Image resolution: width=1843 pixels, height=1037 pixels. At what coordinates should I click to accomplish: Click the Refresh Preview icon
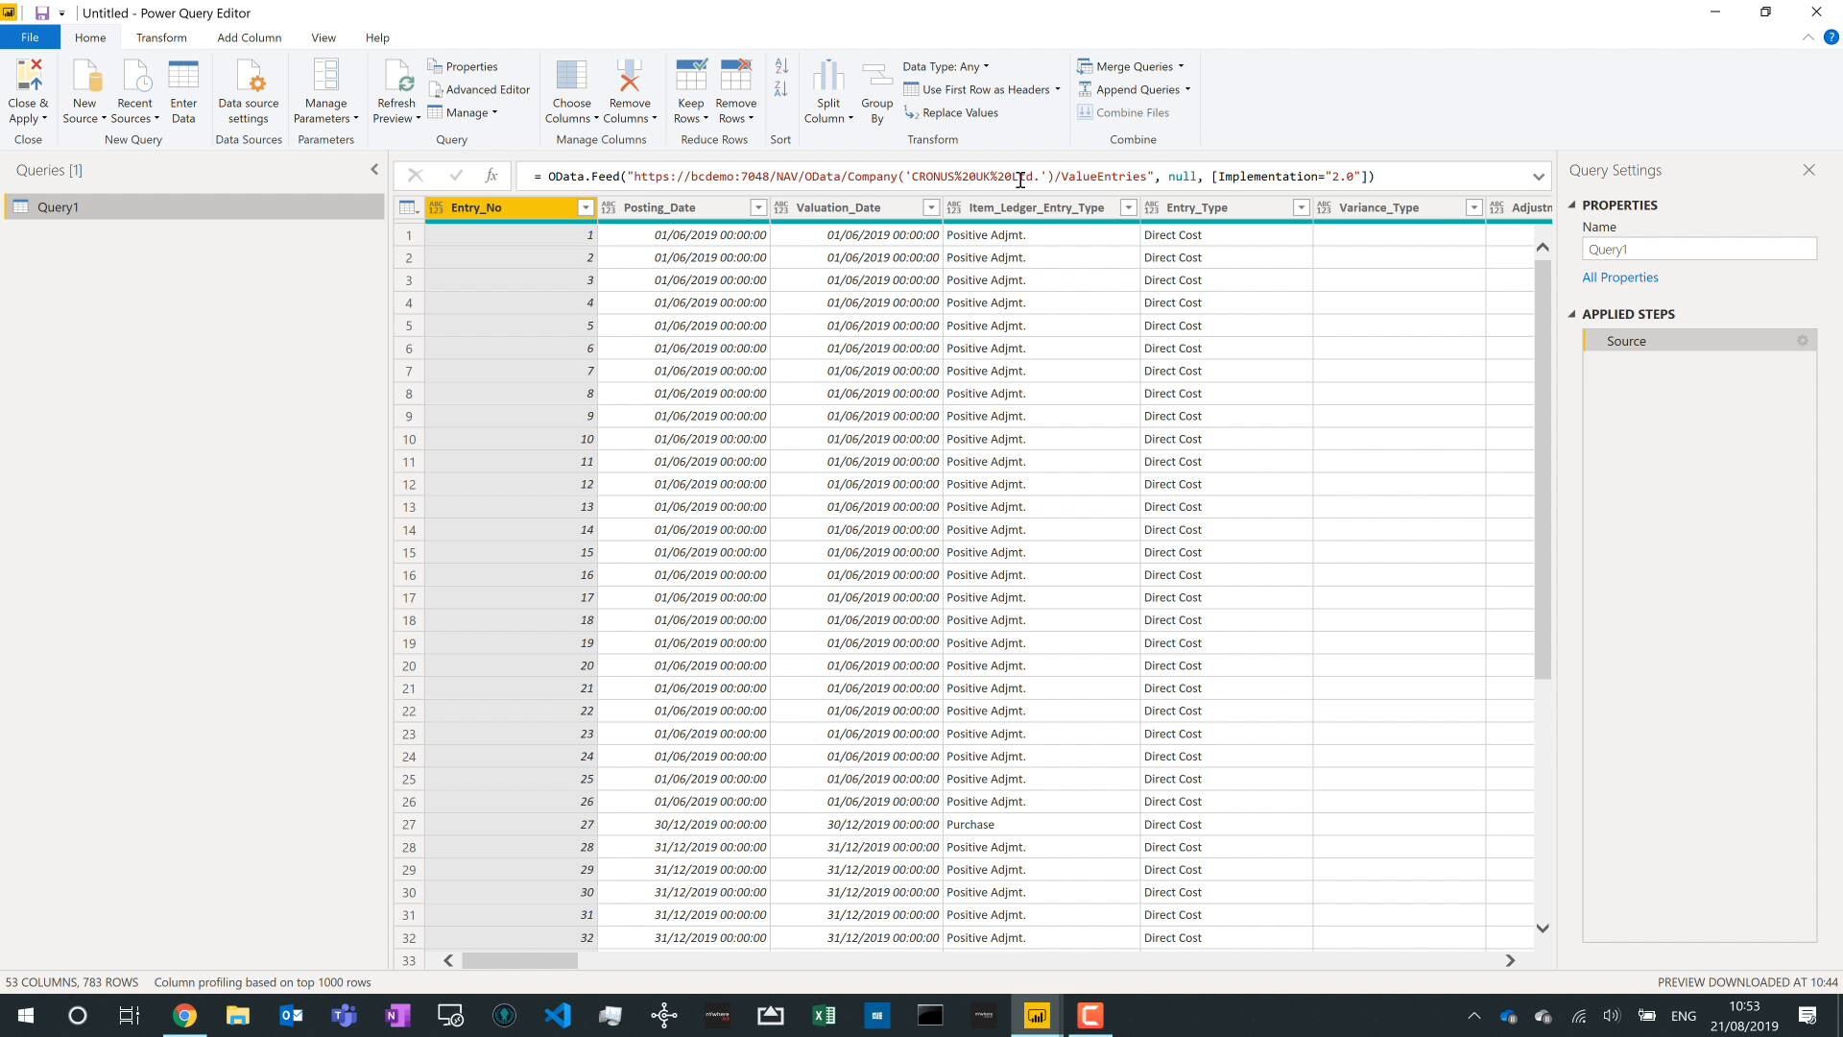click(x=396, y=77)
